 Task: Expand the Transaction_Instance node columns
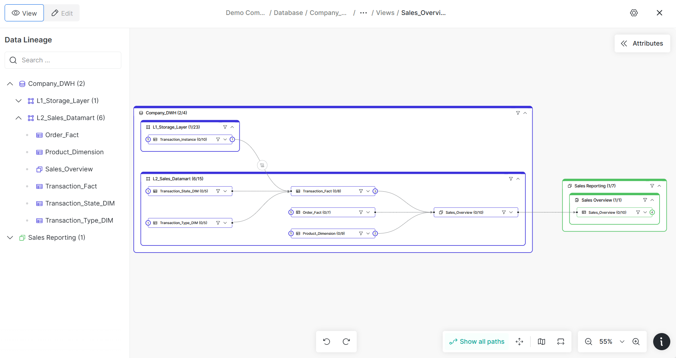tap(225, 140)
